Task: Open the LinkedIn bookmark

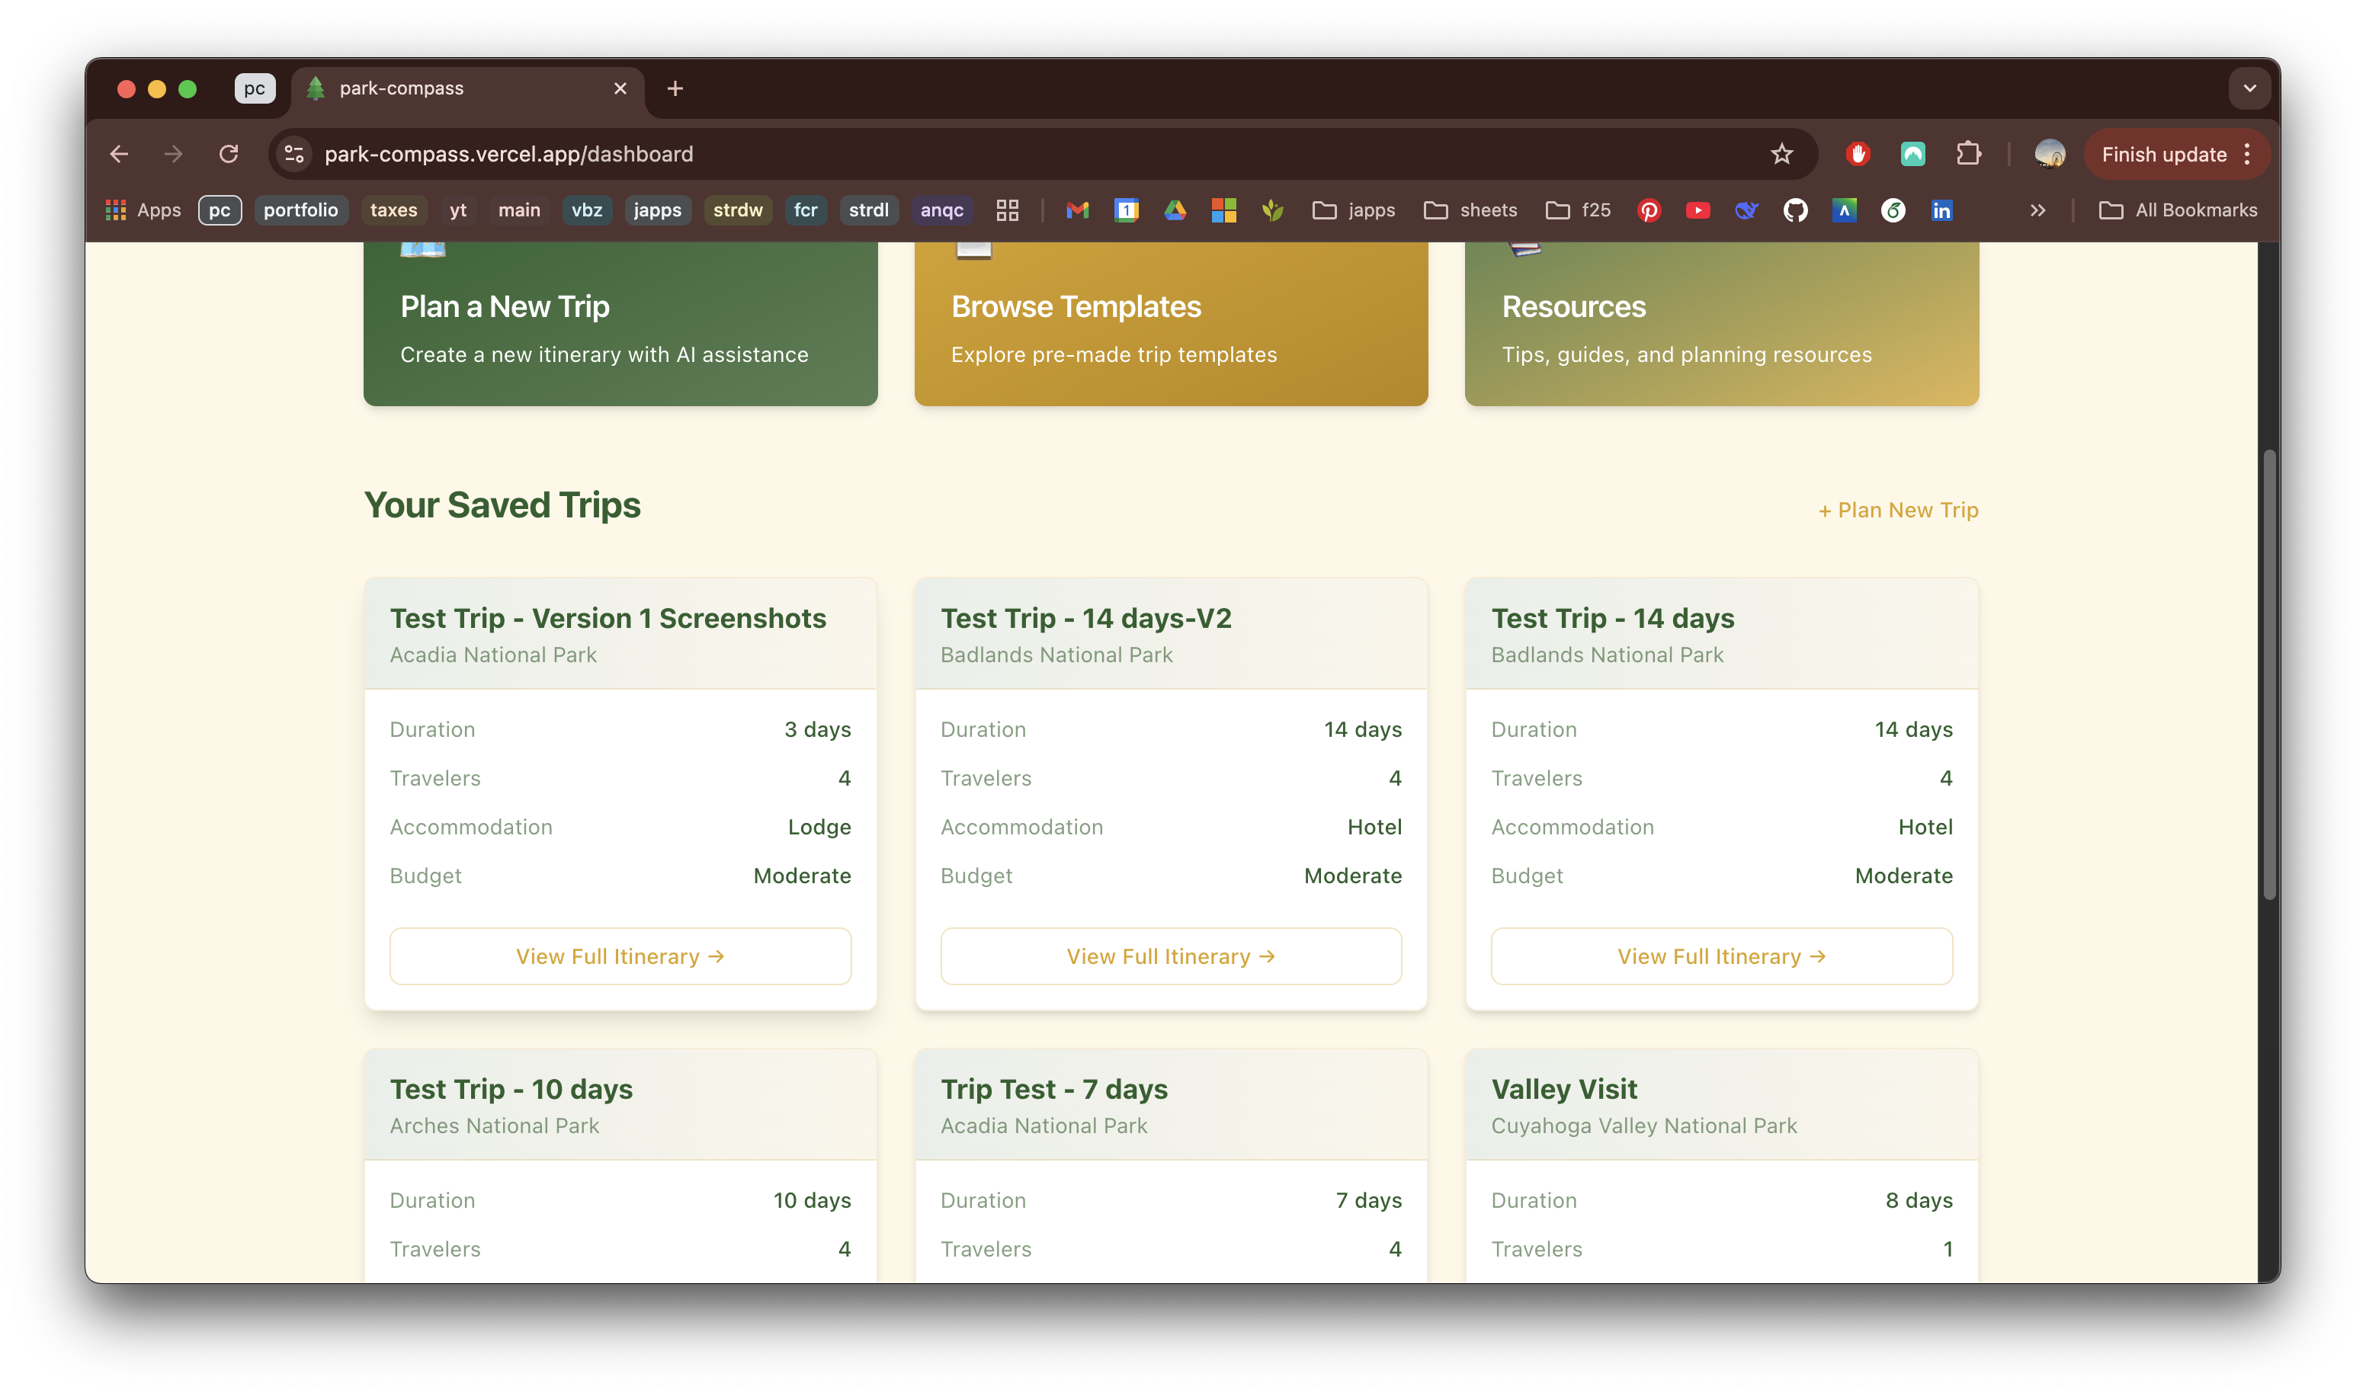Action: pyautogui.click(x=1943, y=211)
